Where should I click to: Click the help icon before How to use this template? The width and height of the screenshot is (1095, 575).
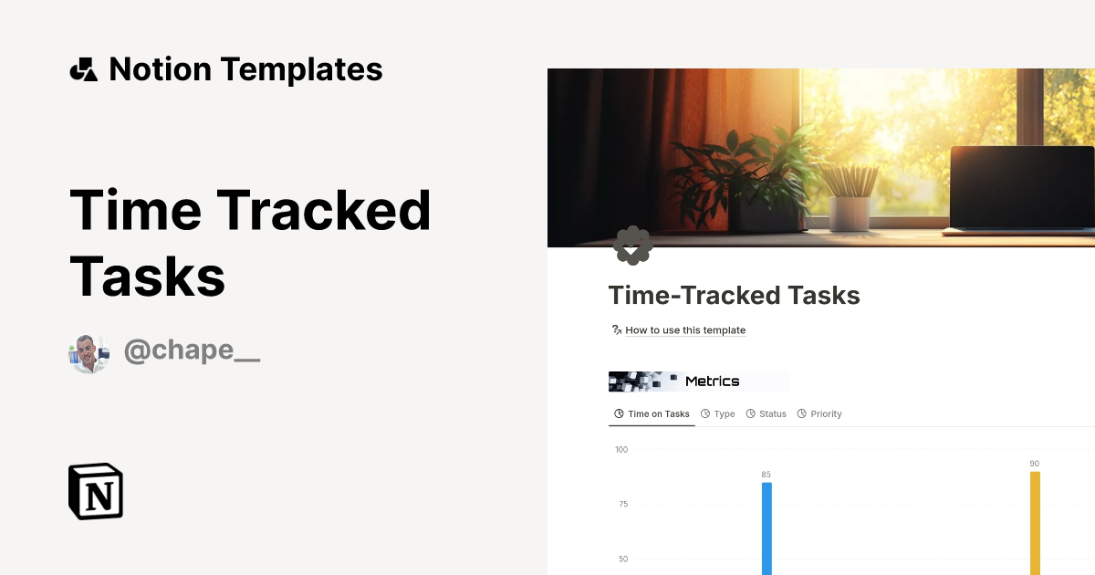coord(616,329)
